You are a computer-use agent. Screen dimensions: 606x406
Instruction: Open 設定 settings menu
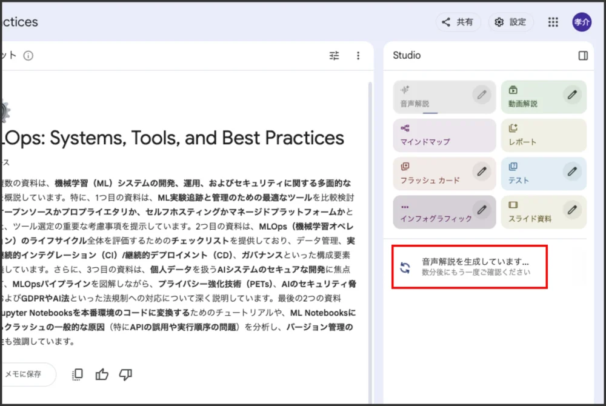[511, 22]
